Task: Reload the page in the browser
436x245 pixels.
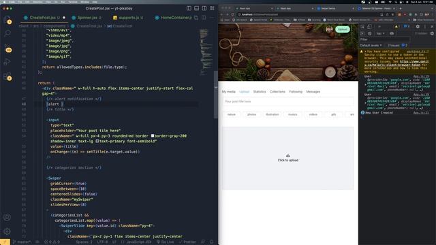Action: tap(232, 14)
